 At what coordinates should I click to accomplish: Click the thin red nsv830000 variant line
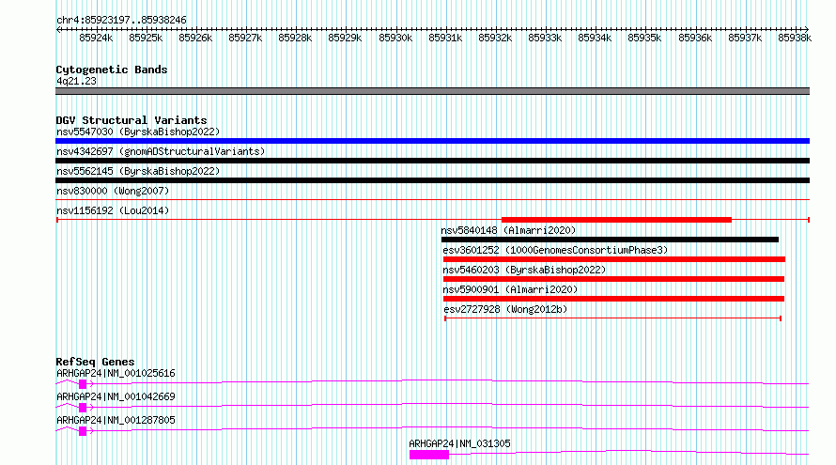tap(432, 200)
